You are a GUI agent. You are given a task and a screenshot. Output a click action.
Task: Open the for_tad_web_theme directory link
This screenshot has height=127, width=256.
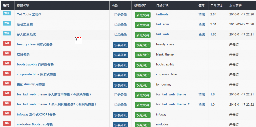(171, 94)
